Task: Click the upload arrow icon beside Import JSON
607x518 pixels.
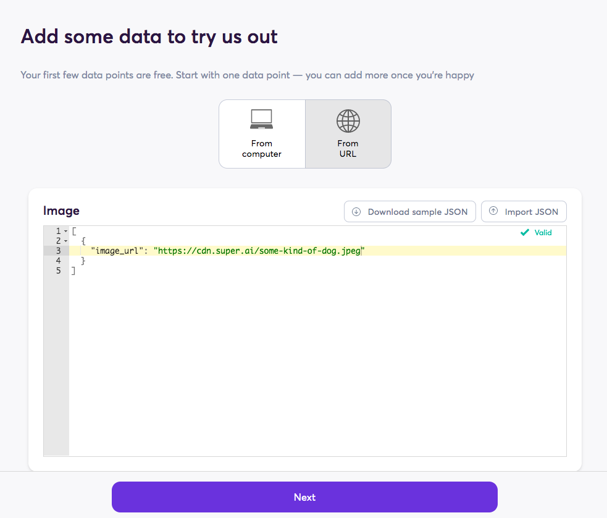Action: pyautogui.click(x=493, y=211)
